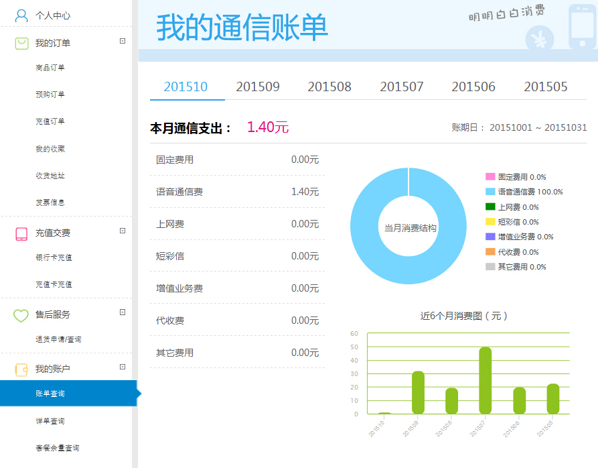
Task: Click purple 增值业务费 legend swatch
Action: pos(490,236)
